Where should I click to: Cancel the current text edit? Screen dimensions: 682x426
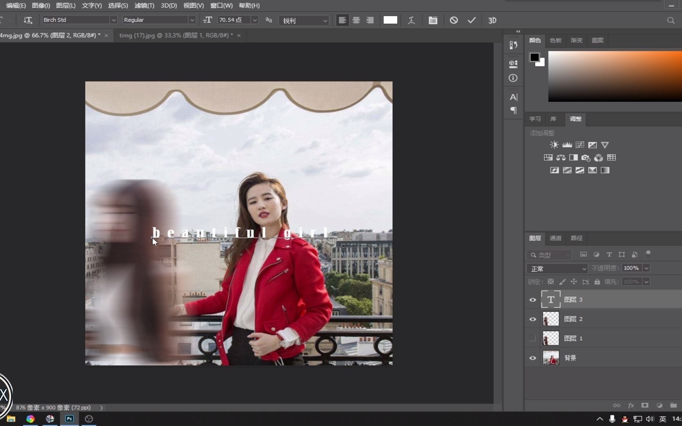pyautogui.click(x=454, y=20)
